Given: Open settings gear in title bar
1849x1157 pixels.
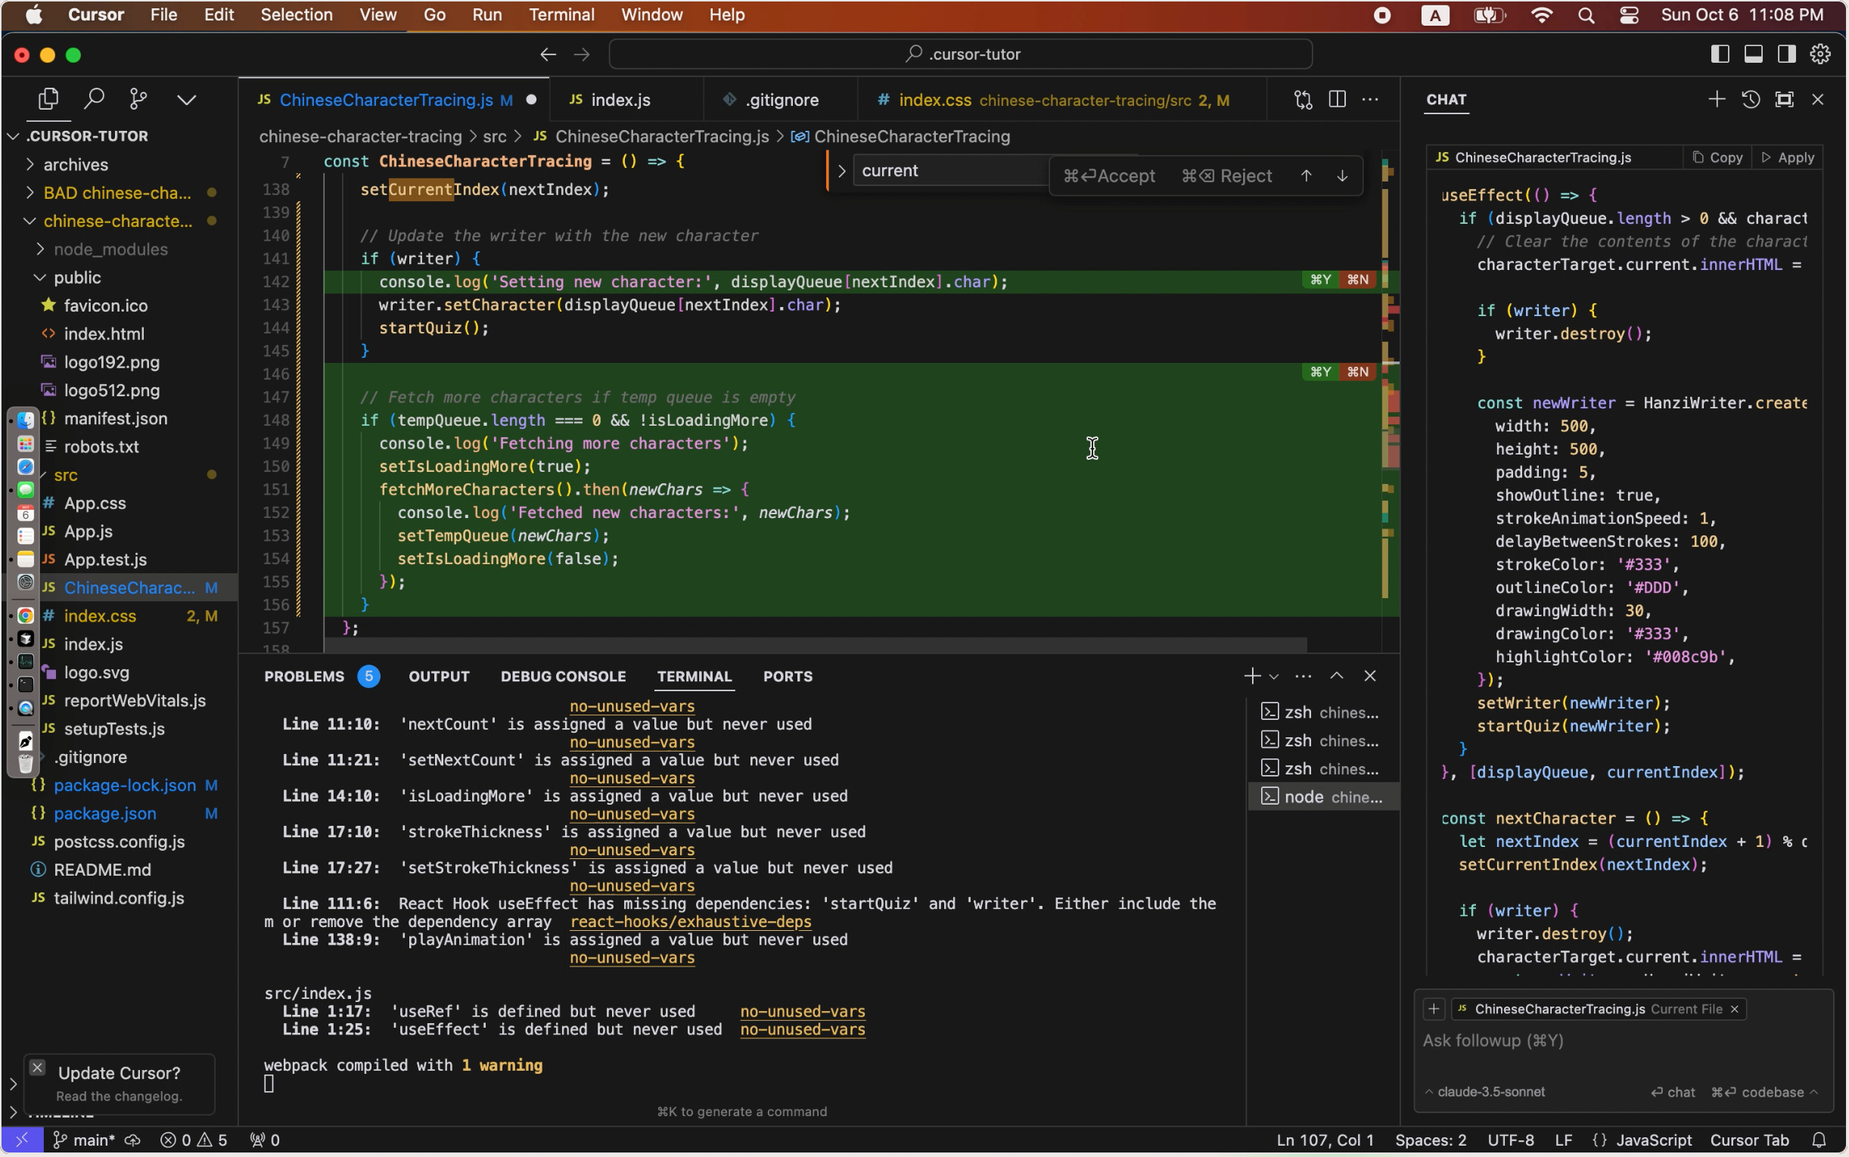Looking at the screenshot, I should point(1820,54).
